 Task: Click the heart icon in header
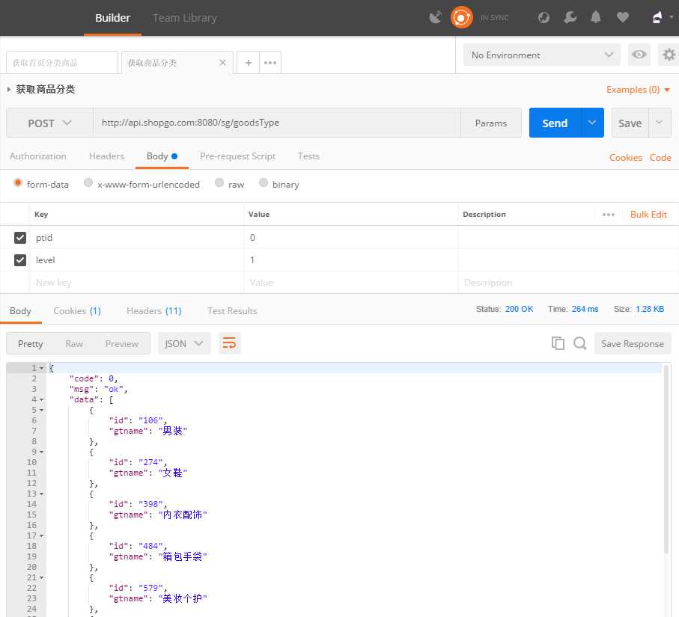tap(623, 18)
